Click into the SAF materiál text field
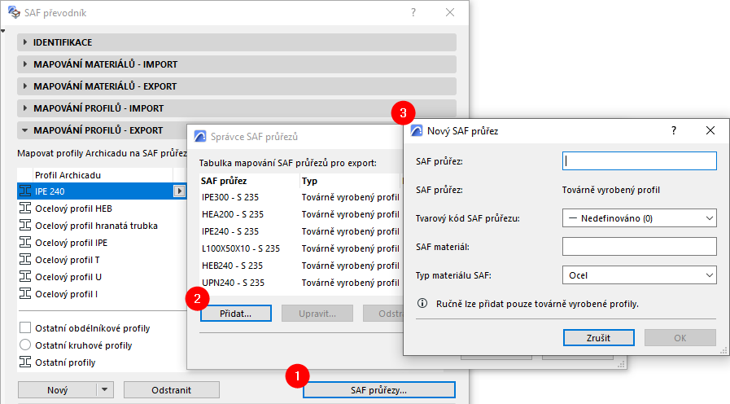The image size is (730, 404). click(x=639, y=247)
